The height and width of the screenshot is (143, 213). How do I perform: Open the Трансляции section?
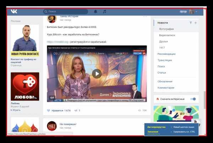coord(165,60)
